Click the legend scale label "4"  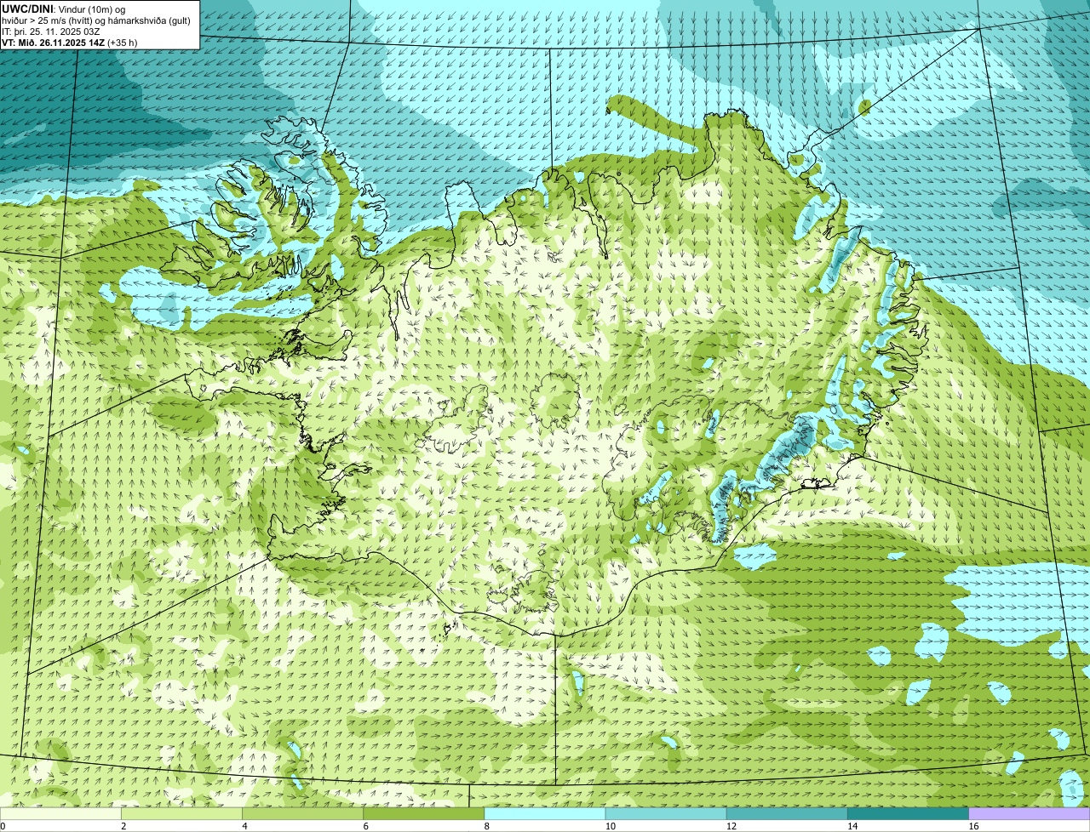click(244, 826)
